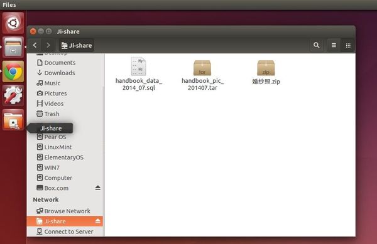This screenshot has height=244, width=377.
Task: Open Pictures in the sidebar
Action: click(65, 93)
